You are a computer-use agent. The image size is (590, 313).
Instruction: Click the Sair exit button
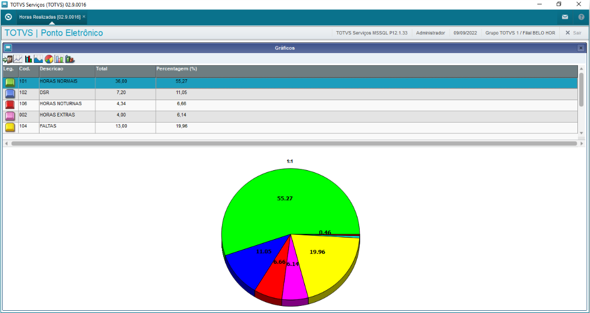click(574, 33)
